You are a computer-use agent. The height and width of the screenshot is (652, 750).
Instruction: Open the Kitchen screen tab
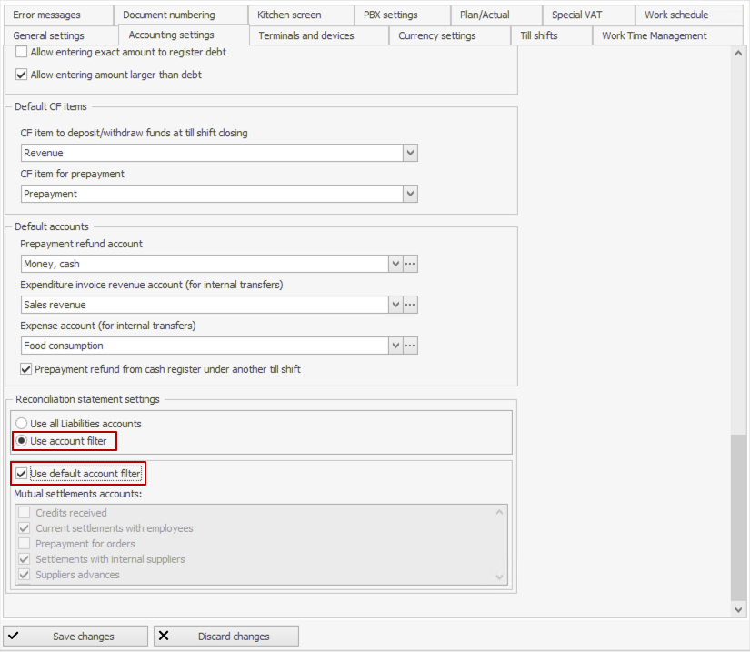click(x=289, y=15)
